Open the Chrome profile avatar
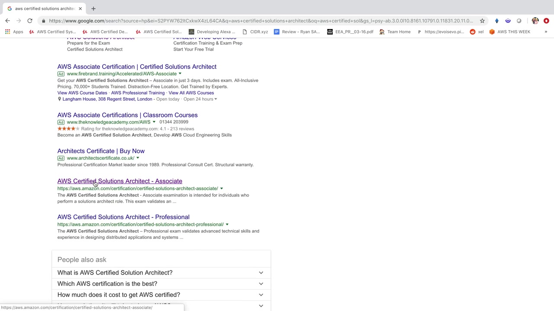The height and width of the screenshot is (311, 554). 535,21
